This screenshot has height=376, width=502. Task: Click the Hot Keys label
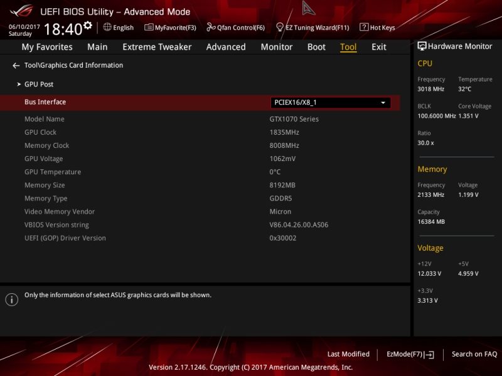coord(382,28)
